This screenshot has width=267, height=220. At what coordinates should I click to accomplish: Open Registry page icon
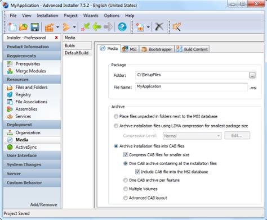point(10,95)
